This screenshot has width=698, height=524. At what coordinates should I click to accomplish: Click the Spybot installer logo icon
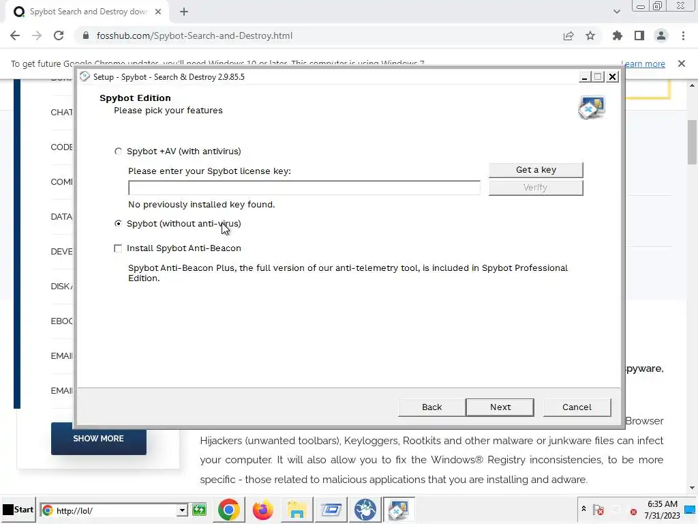tap(591, 107)
